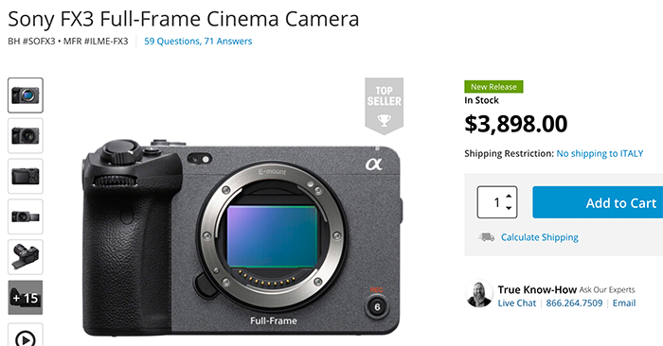The image size is (663, 346).
Task: Click the shipping truck icon
Action: pos(486,237)
